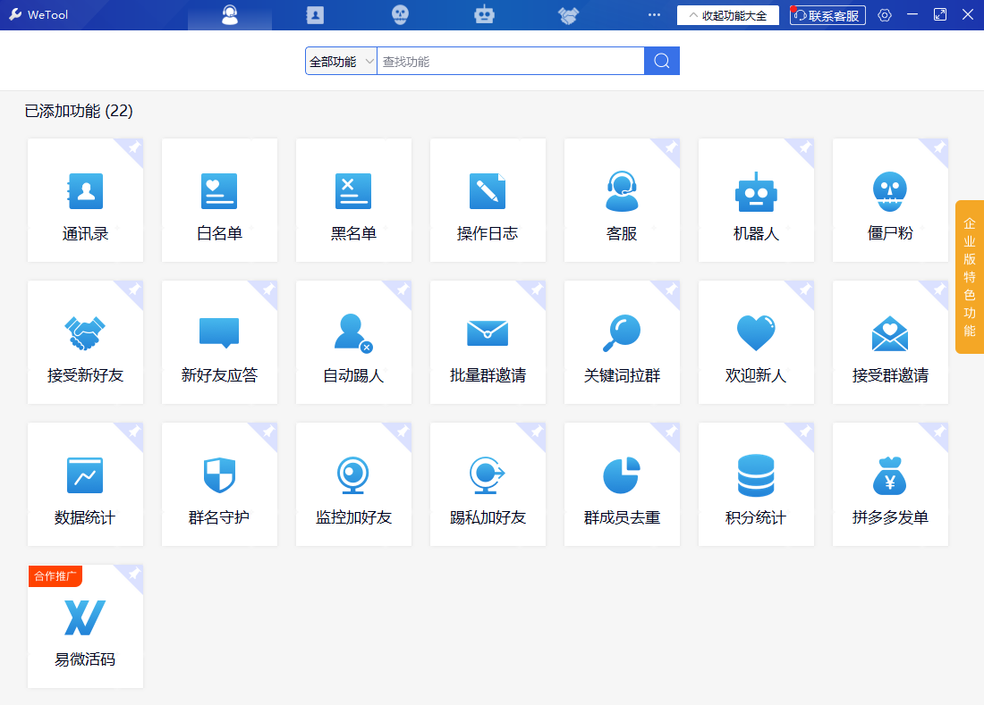Expand the ... more menu in top bar

[654, 14]
